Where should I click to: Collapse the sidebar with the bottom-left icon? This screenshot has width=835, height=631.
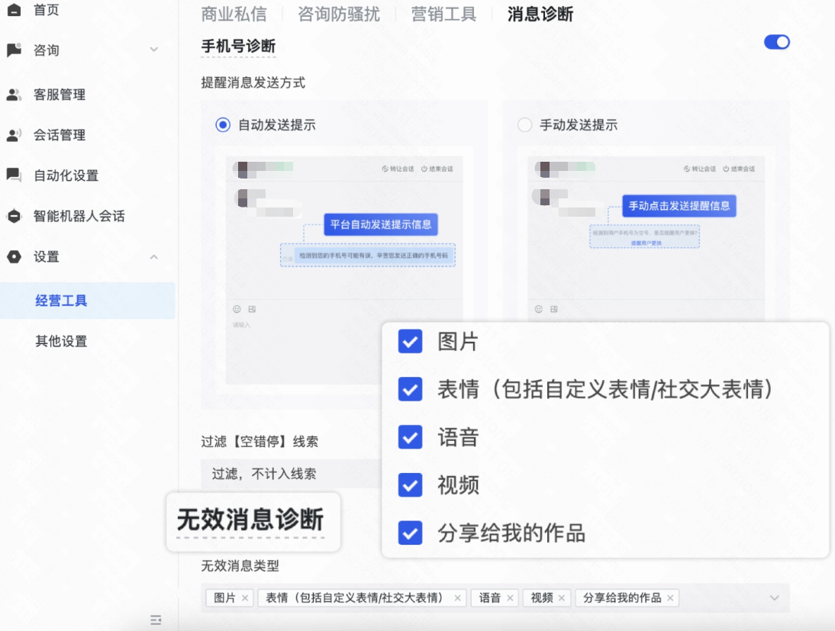coord(156,621)
